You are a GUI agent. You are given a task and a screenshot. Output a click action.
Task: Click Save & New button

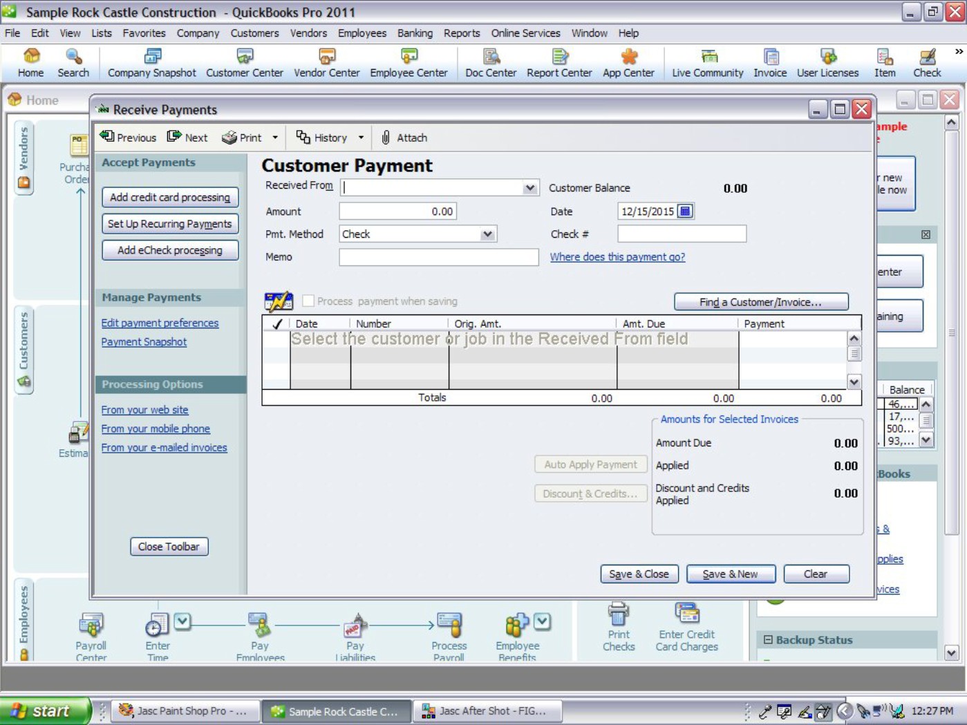pyautogui.click(x=731, y=574)
